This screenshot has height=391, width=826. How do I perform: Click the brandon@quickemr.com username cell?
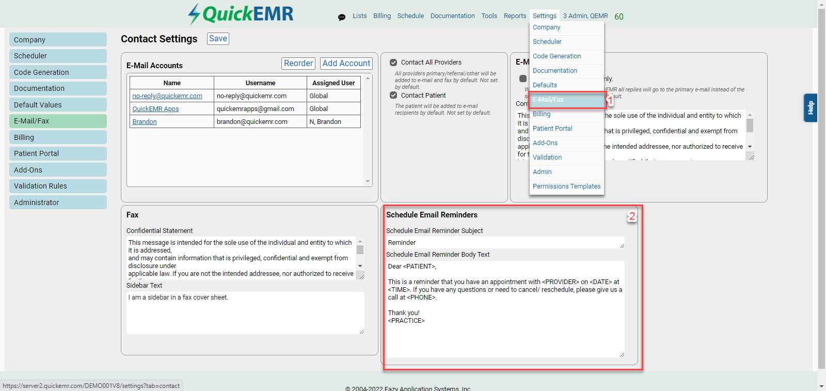click(x=260, y=122)
